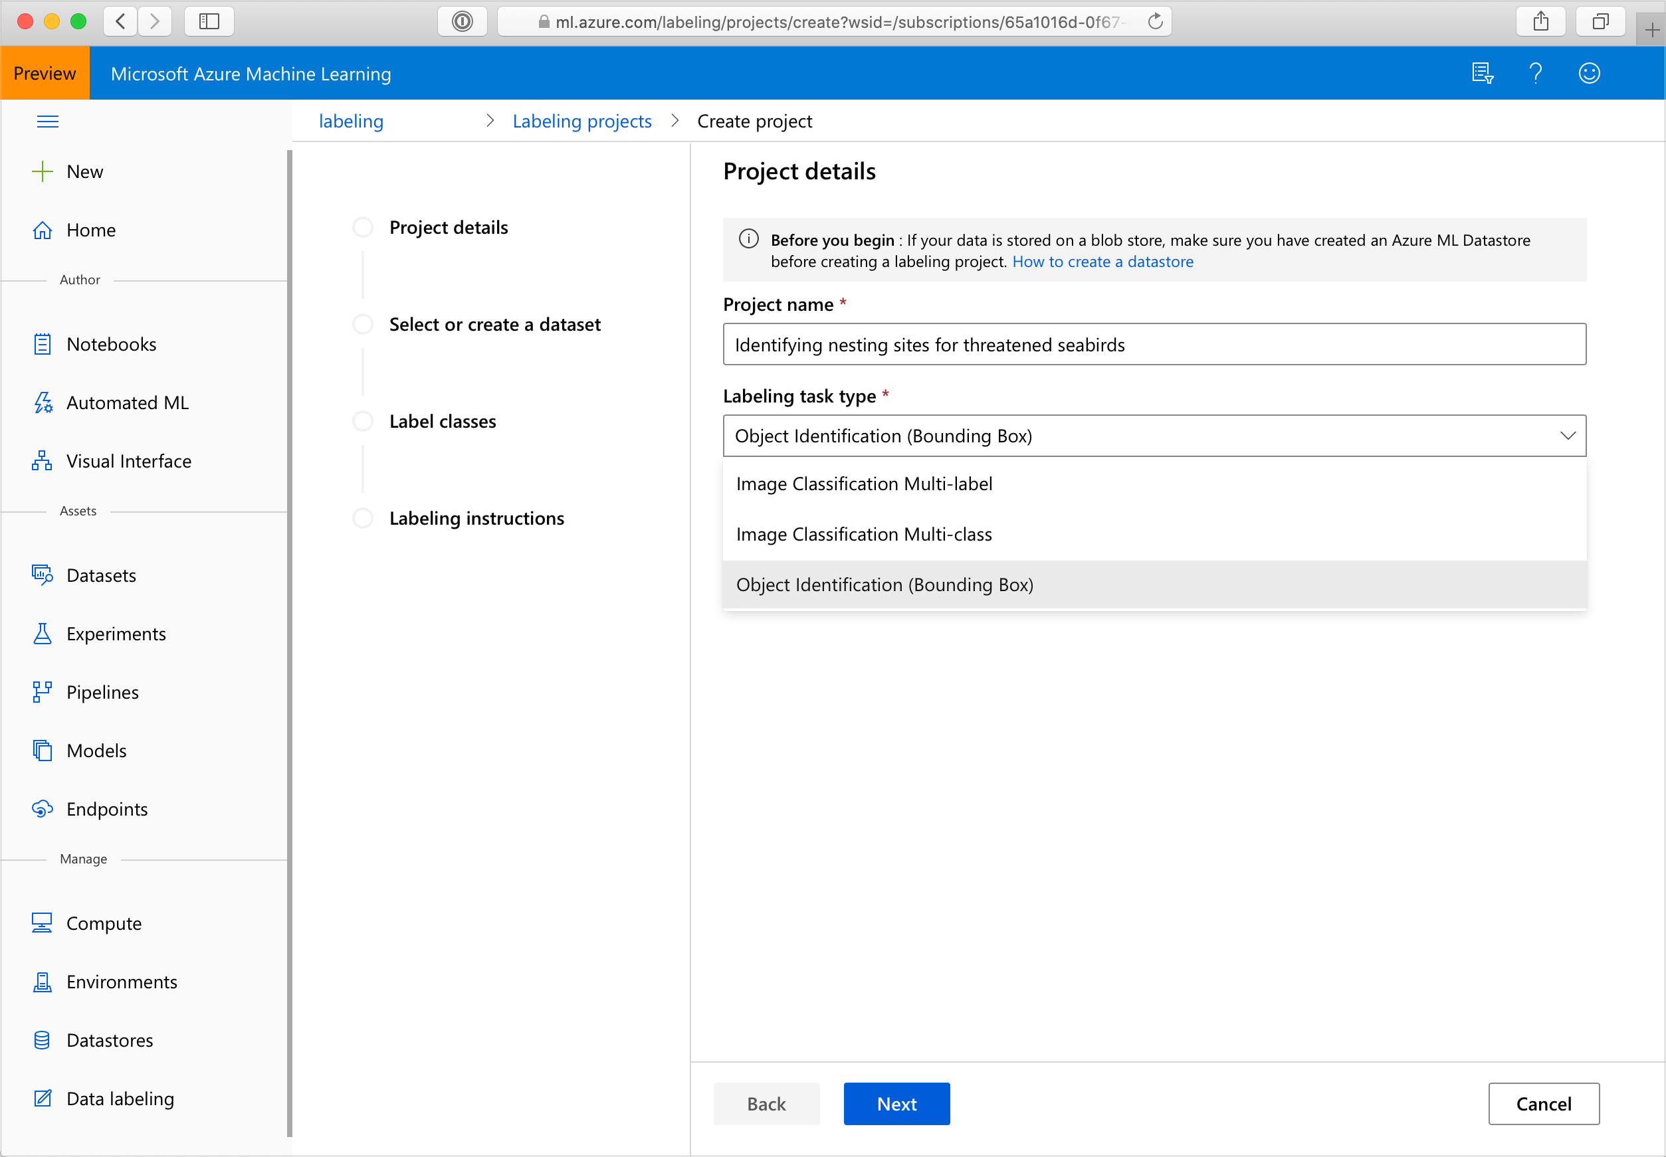Click the Visual Interface icon

(43, 461)
